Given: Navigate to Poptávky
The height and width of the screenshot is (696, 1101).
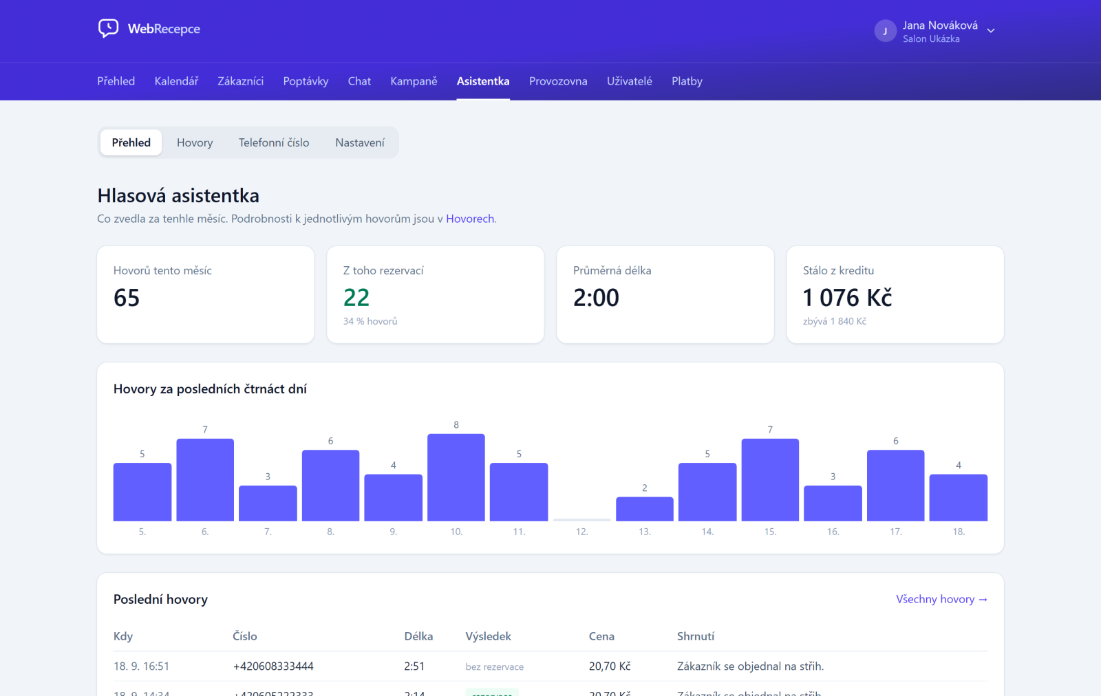Looking at the screenshot, I should (x=306, y=81).
